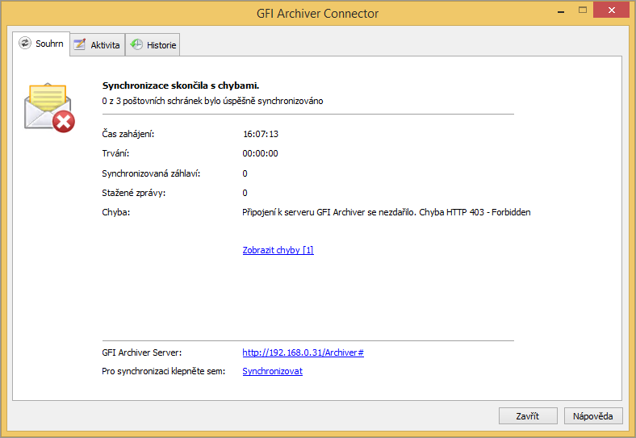Viewport: 636px width, 438px height.
Task: Click the Trvání: label
Action: coord(115,153)
